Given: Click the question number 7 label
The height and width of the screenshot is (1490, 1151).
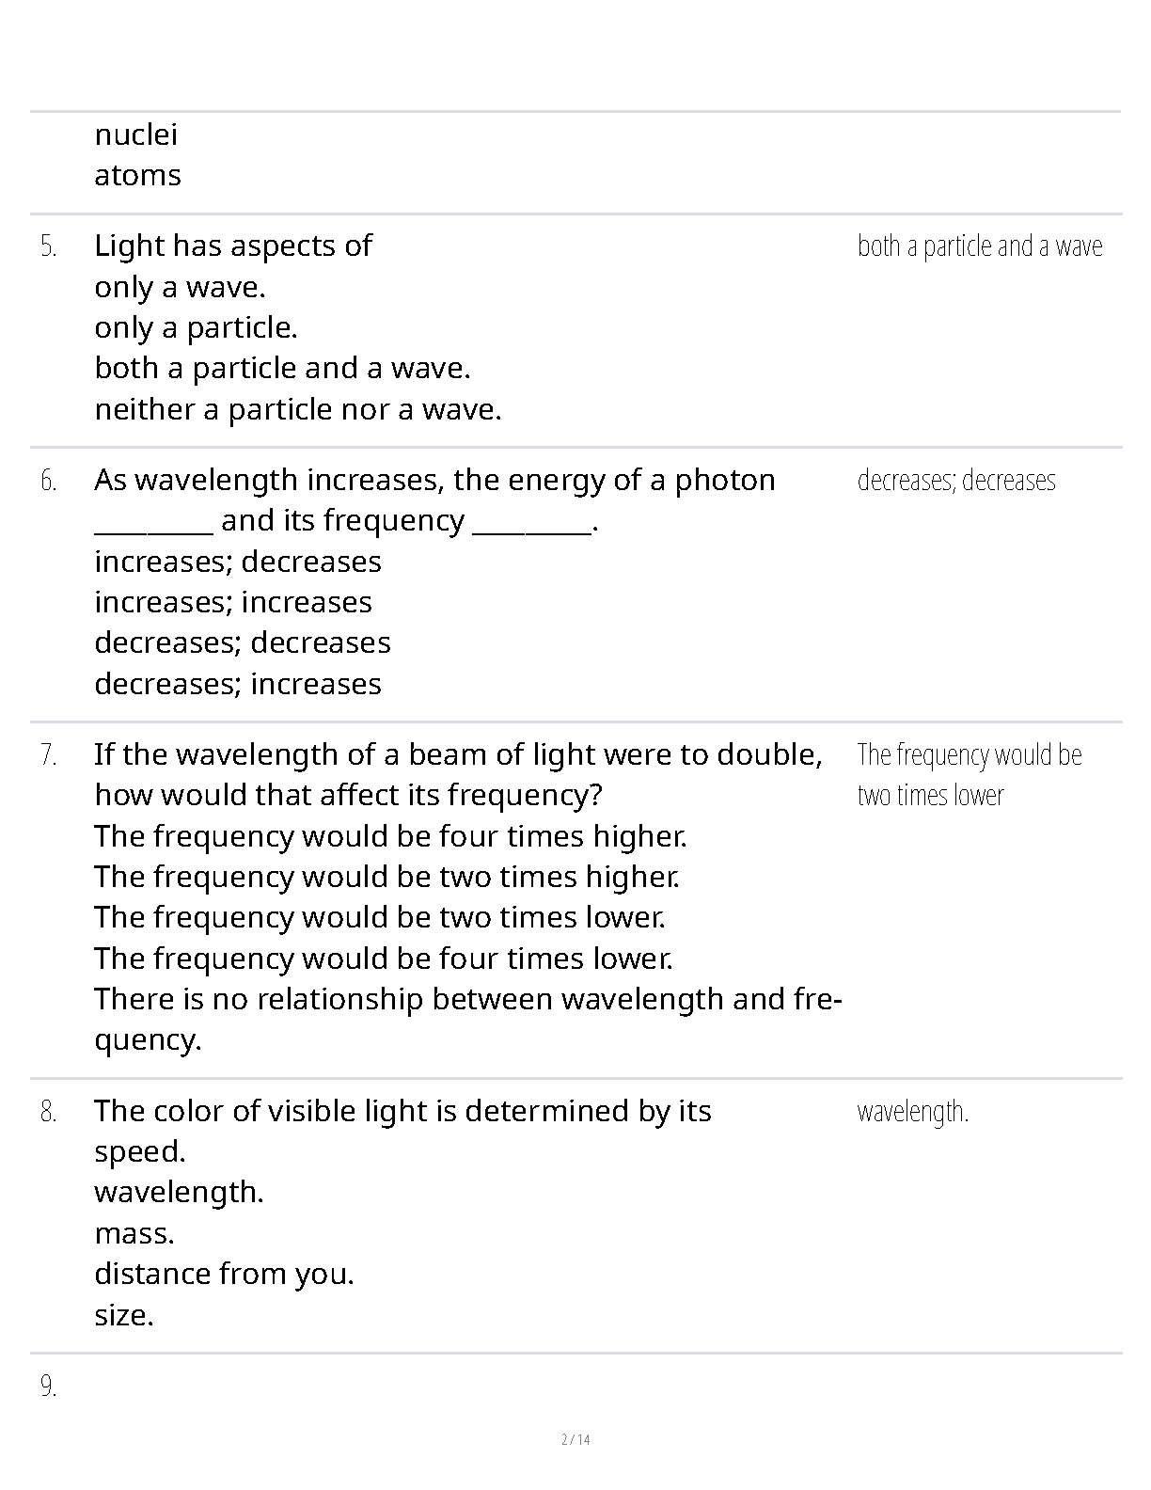Looking at the screenshot, I should [49, 755].
